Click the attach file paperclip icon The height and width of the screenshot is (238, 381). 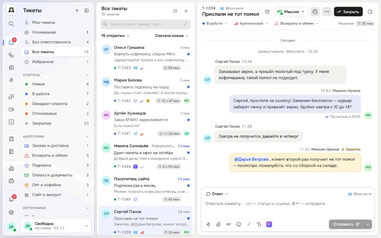(218, 224)
